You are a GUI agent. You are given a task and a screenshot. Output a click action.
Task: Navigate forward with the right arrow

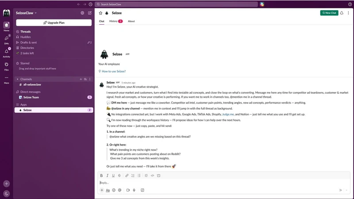[x=85, y=4]
